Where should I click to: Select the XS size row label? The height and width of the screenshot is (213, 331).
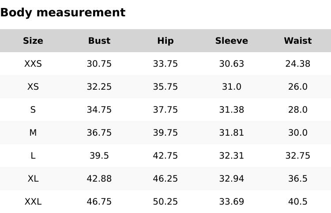click(x=33, y=87)
